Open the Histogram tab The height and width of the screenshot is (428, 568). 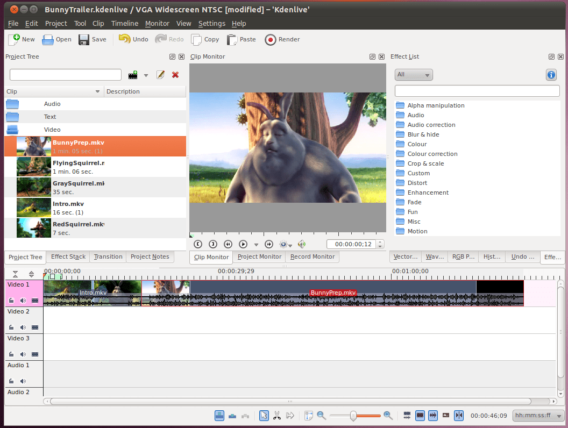click(x=492, y=256)
